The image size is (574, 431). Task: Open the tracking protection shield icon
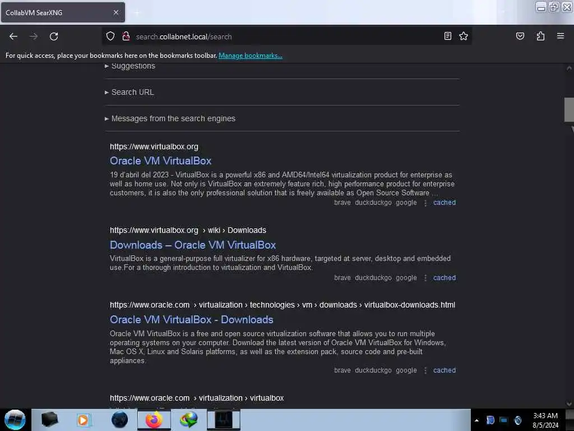[x=110, y=36]
